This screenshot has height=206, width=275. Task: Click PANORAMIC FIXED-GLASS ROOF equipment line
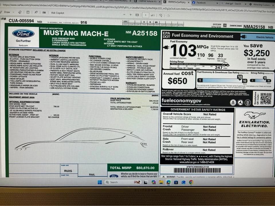coord(25,74)
